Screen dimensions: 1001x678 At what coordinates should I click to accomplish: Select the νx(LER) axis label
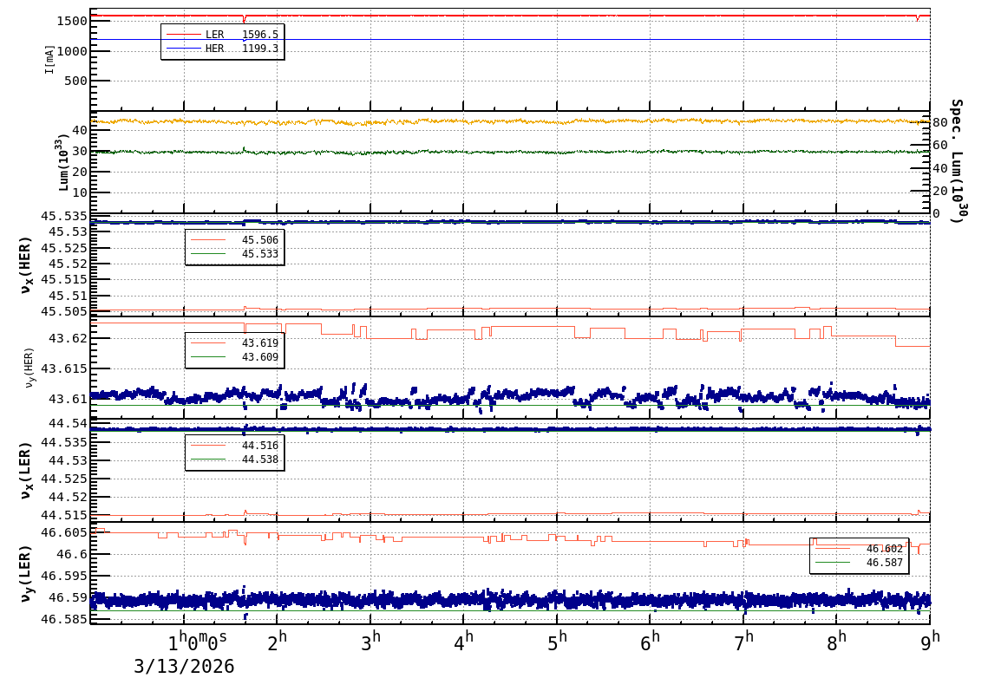pyautogui.click(x=26, y=470)
